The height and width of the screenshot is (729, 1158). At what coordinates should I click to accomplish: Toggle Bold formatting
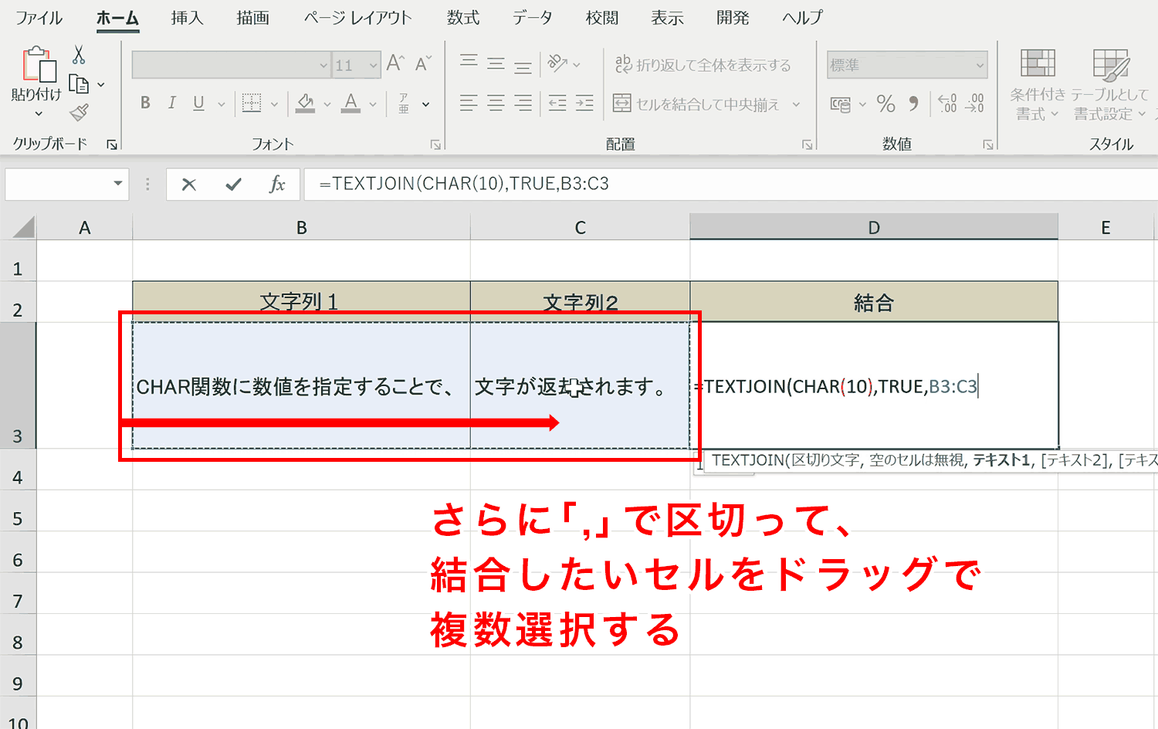click(x=145, y=103)
